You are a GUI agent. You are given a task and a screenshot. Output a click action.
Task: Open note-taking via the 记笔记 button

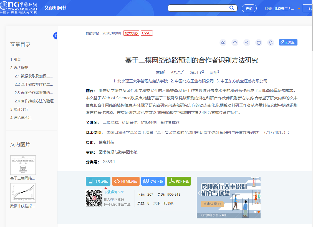click(x=288, y=42)
